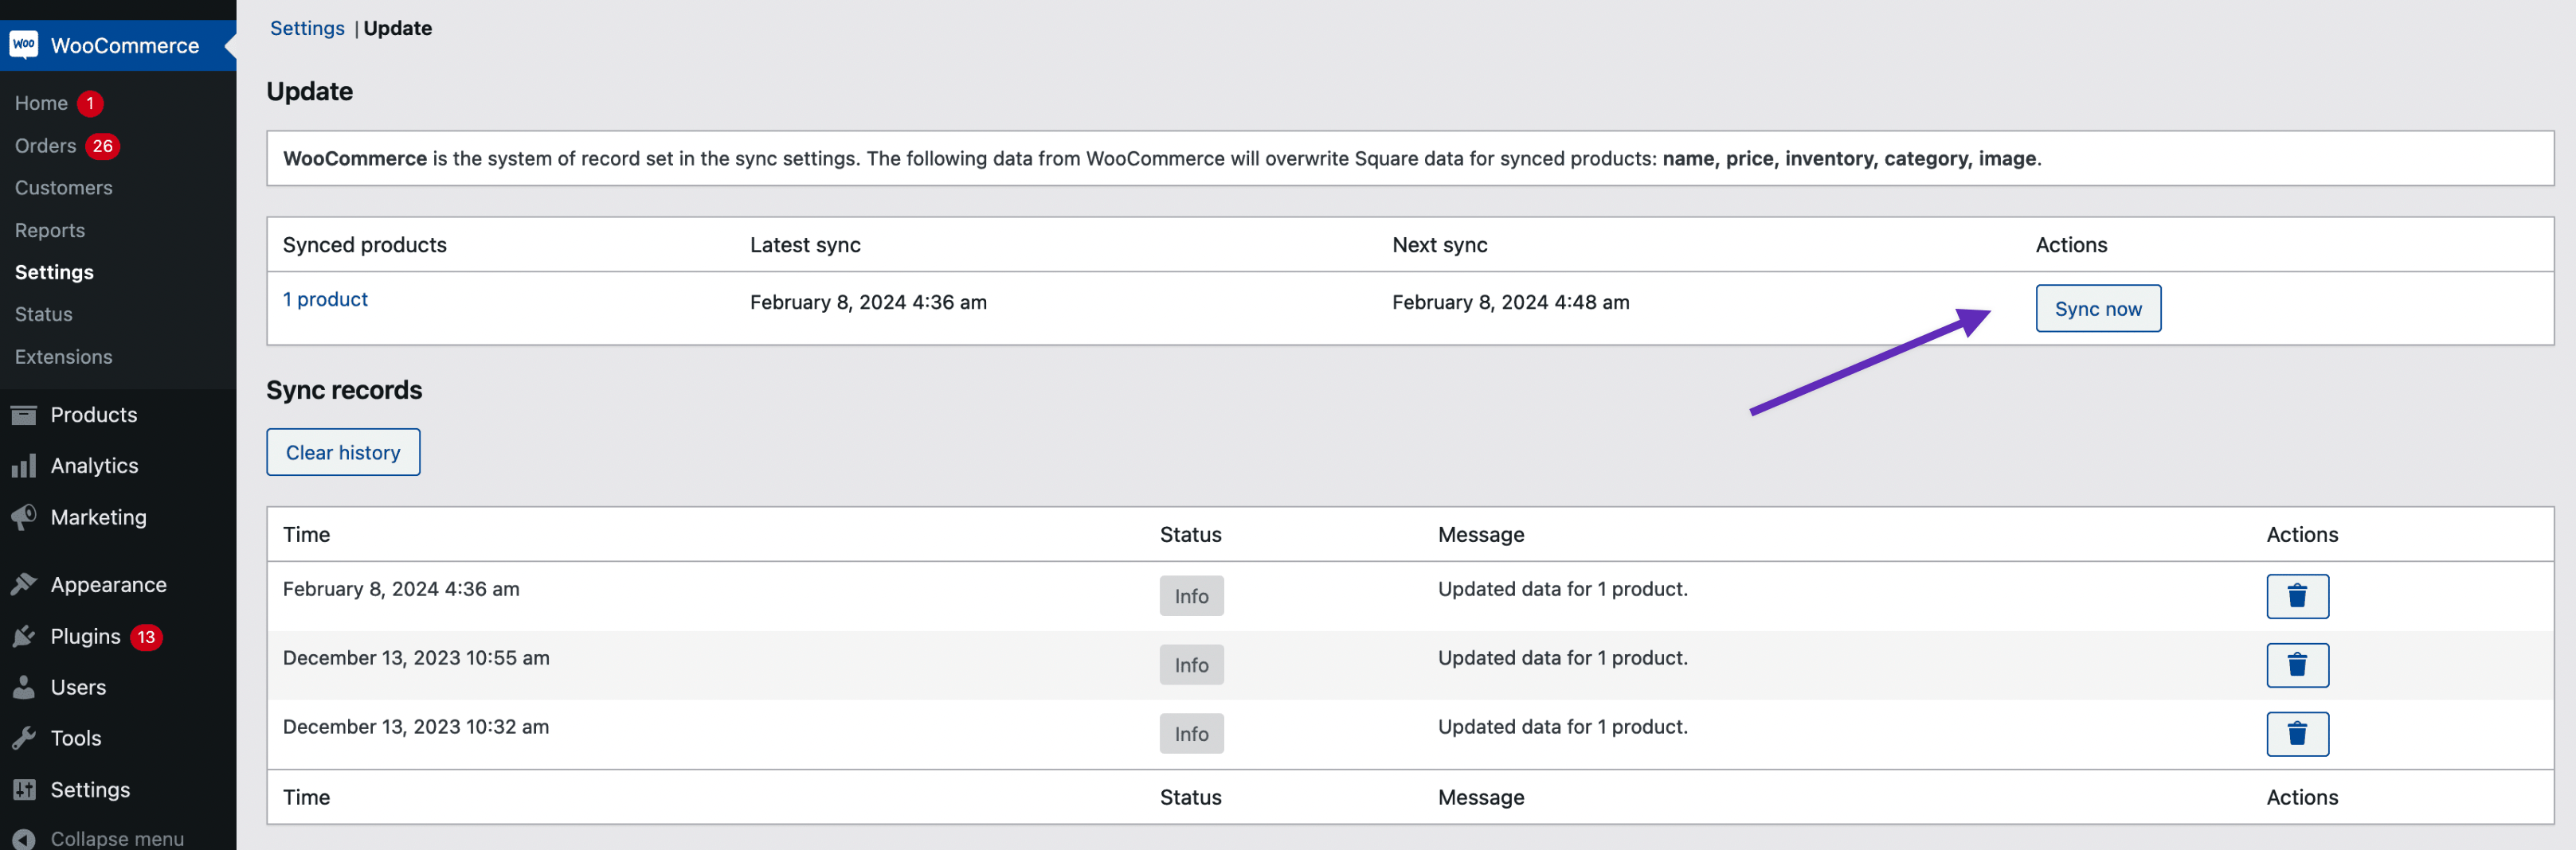Delete the December 13 10:32 am record
This screenshot has width=2576, height=850.
(2297, 733)
